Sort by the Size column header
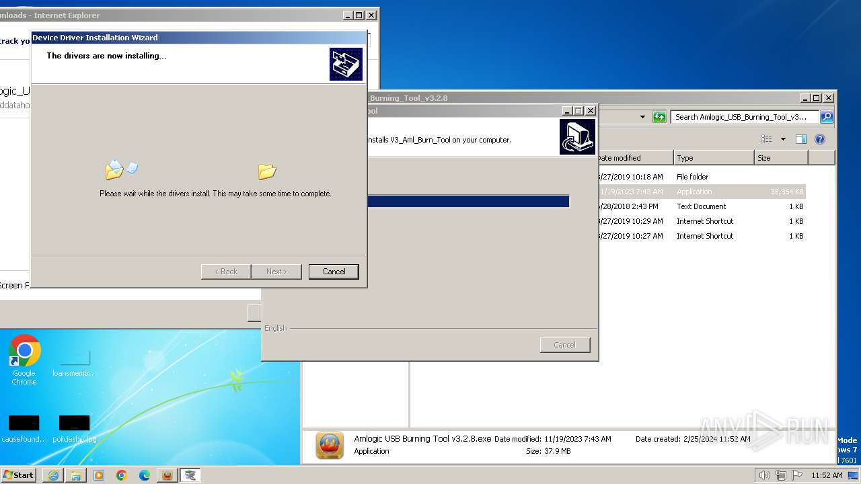The width and height of the screenshot is (861, 484). [781, 158]
